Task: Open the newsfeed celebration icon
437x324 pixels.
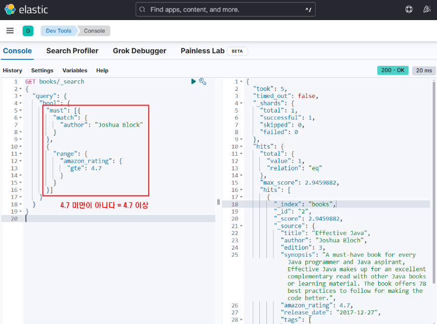Action: pyautogui.click(x=426, y=10)
